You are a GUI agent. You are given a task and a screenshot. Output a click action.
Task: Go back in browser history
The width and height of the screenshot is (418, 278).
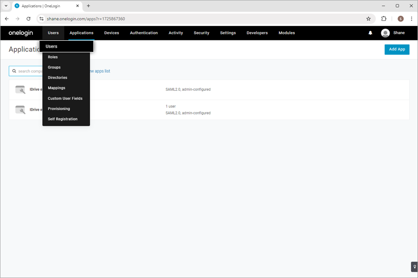click(x=7, y=19)
